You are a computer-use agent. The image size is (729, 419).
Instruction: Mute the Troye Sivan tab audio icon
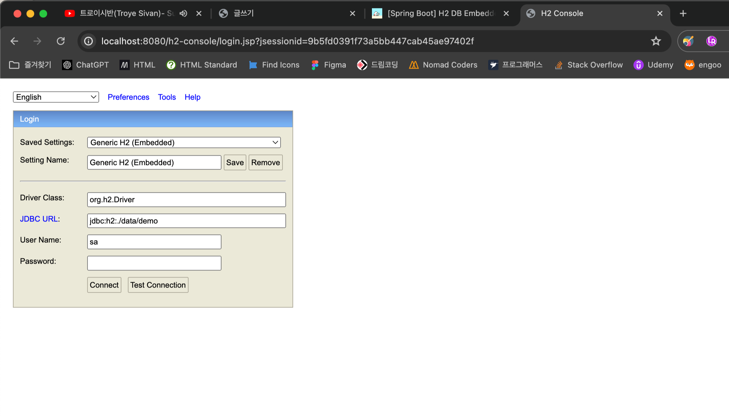[x=183, y=14]
